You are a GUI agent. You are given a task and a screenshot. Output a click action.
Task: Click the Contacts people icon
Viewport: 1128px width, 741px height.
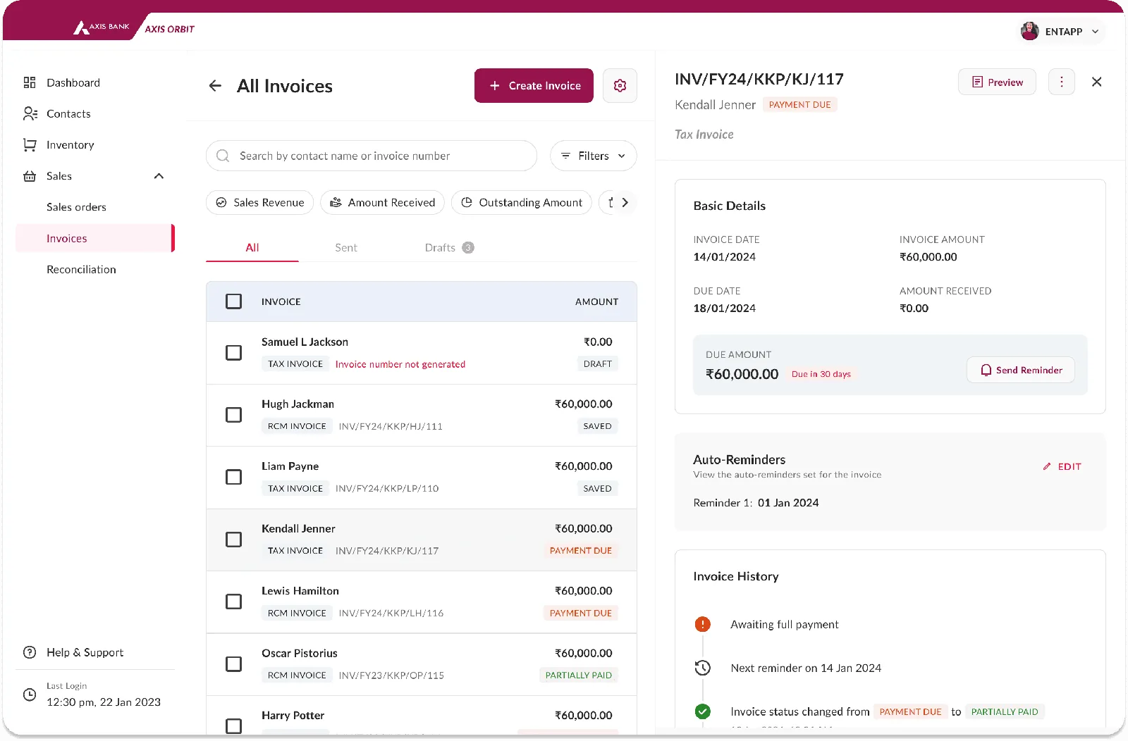(30, 113)
